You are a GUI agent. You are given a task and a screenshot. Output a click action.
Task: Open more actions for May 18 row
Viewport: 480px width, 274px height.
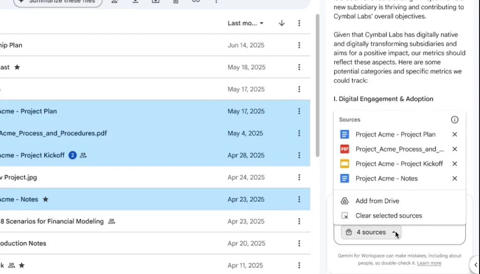(x=299, y=67)
